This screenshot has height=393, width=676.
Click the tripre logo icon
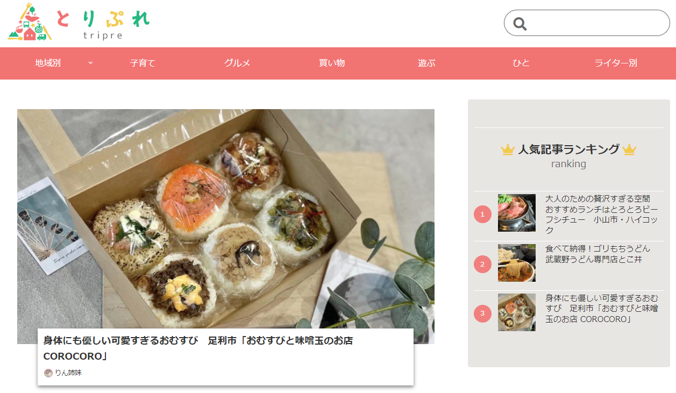point(30,22)
